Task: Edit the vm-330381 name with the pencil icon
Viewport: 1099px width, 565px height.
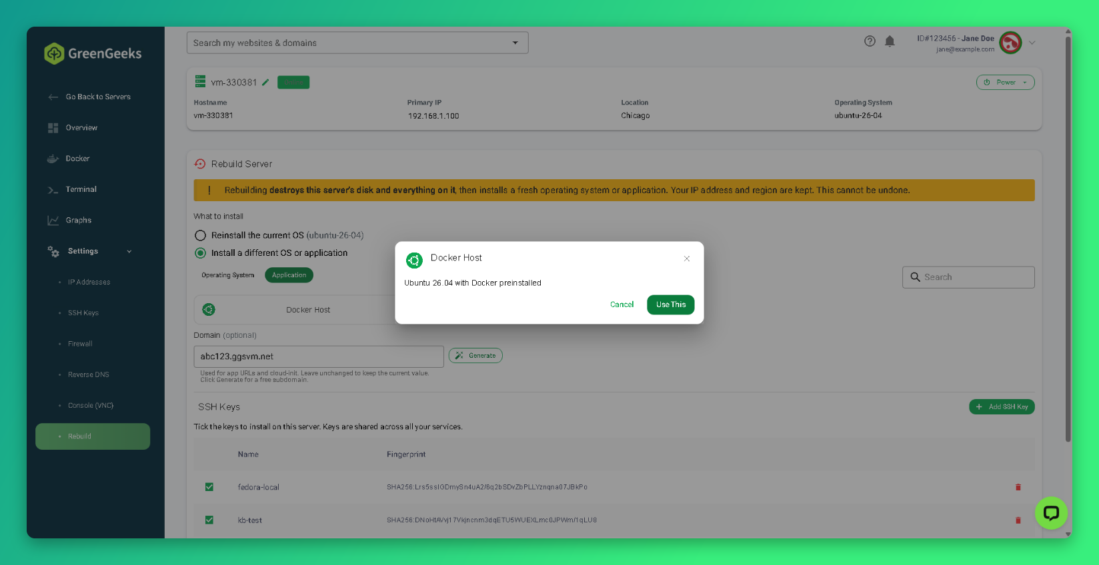Action: (x=265, y=83)
